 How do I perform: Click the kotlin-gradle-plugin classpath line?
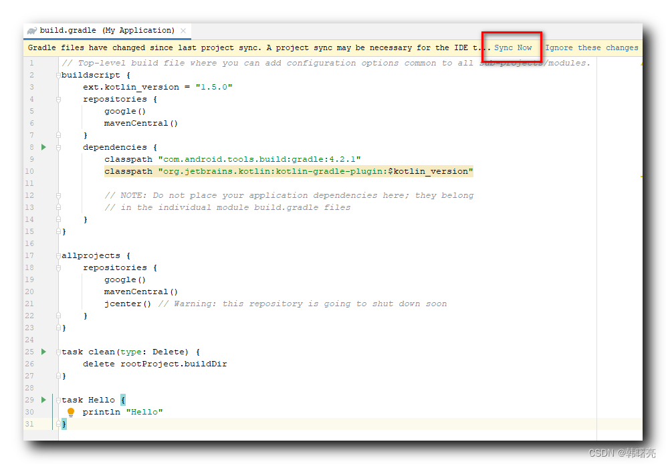coord(289,172)
